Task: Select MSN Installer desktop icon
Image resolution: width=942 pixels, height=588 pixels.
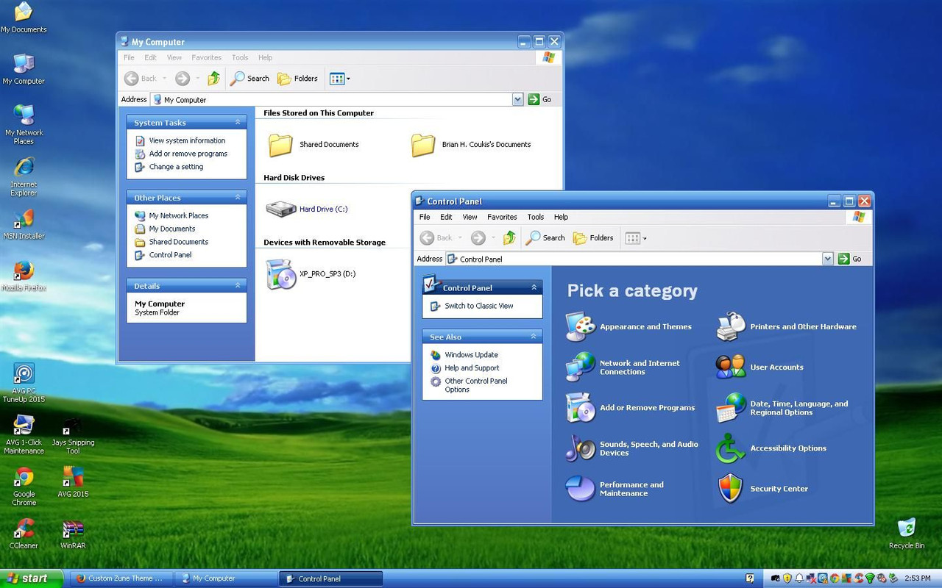Action: tap(24, 225)
